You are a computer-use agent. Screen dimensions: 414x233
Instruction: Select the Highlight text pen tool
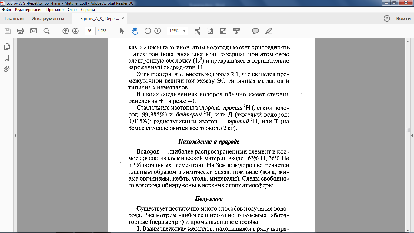[269, 31]
